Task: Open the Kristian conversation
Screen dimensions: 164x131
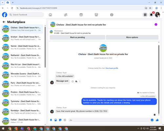Action: point(22,38)
